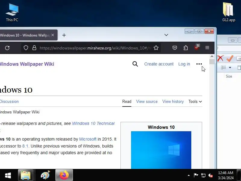Follow the Microsoft link

[x=88, y=139]
